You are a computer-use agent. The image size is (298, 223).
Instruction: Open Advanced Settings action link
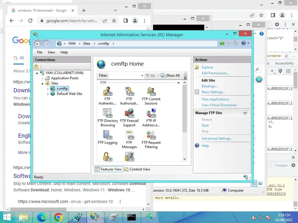coord(217,139)
